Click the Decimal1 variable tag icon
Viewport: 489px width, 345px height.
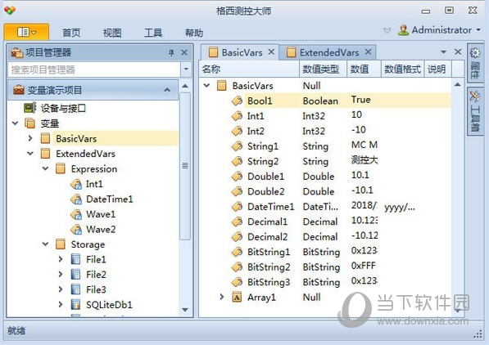(237, 222)
